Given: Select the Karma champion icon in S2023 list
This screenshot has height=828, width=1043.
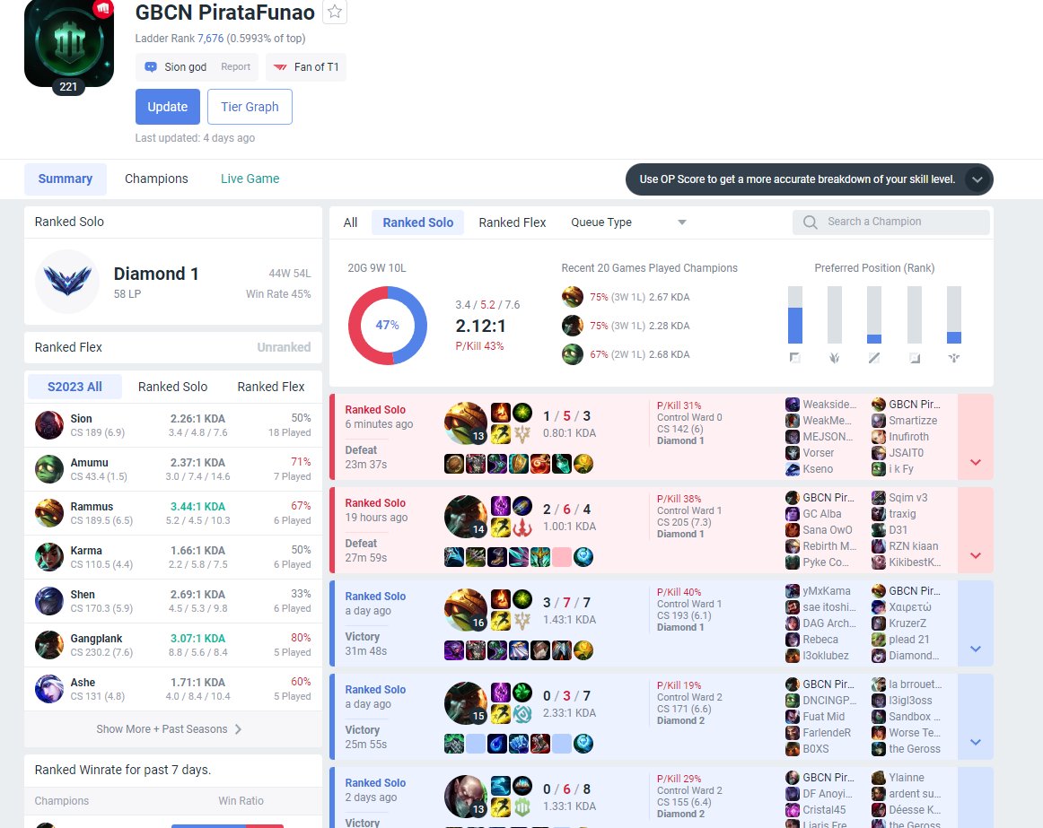Looking at the screenshot, I should click(x=49, y=557).
